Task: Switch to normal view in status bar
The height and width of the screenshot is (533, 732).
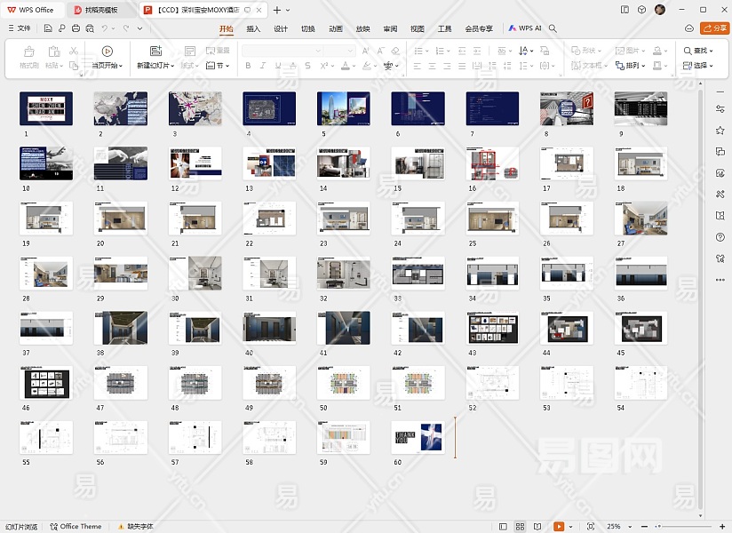Action: click(503, 527)
